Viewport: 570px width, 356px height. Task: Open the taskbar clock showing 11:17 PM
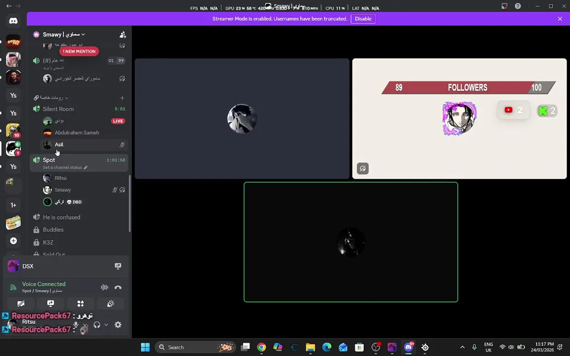pyautogui.click(x=542, y=347)
